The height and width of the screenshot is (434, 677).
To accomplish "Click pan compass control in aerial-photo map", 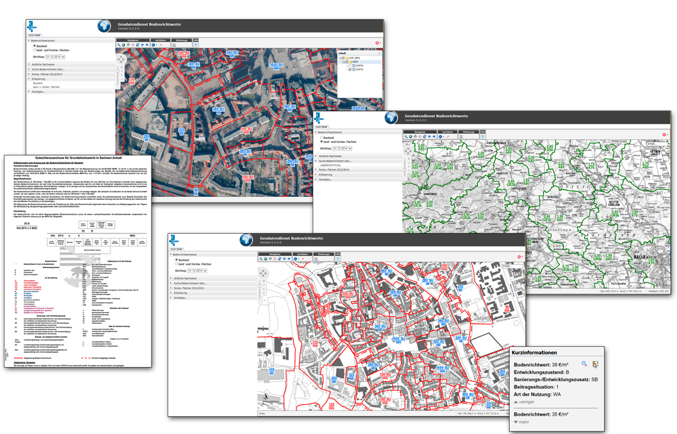I will click(x=121, y=59).
